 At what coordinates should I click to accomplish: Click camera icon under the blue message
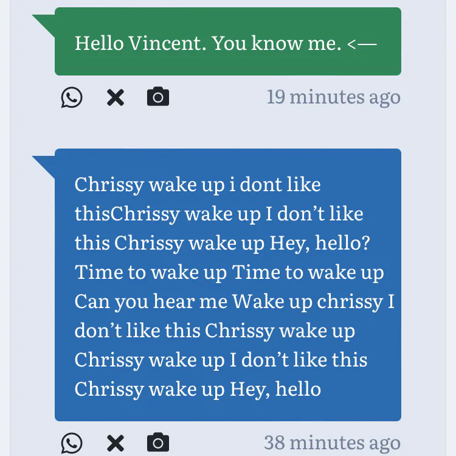point(158,443)
